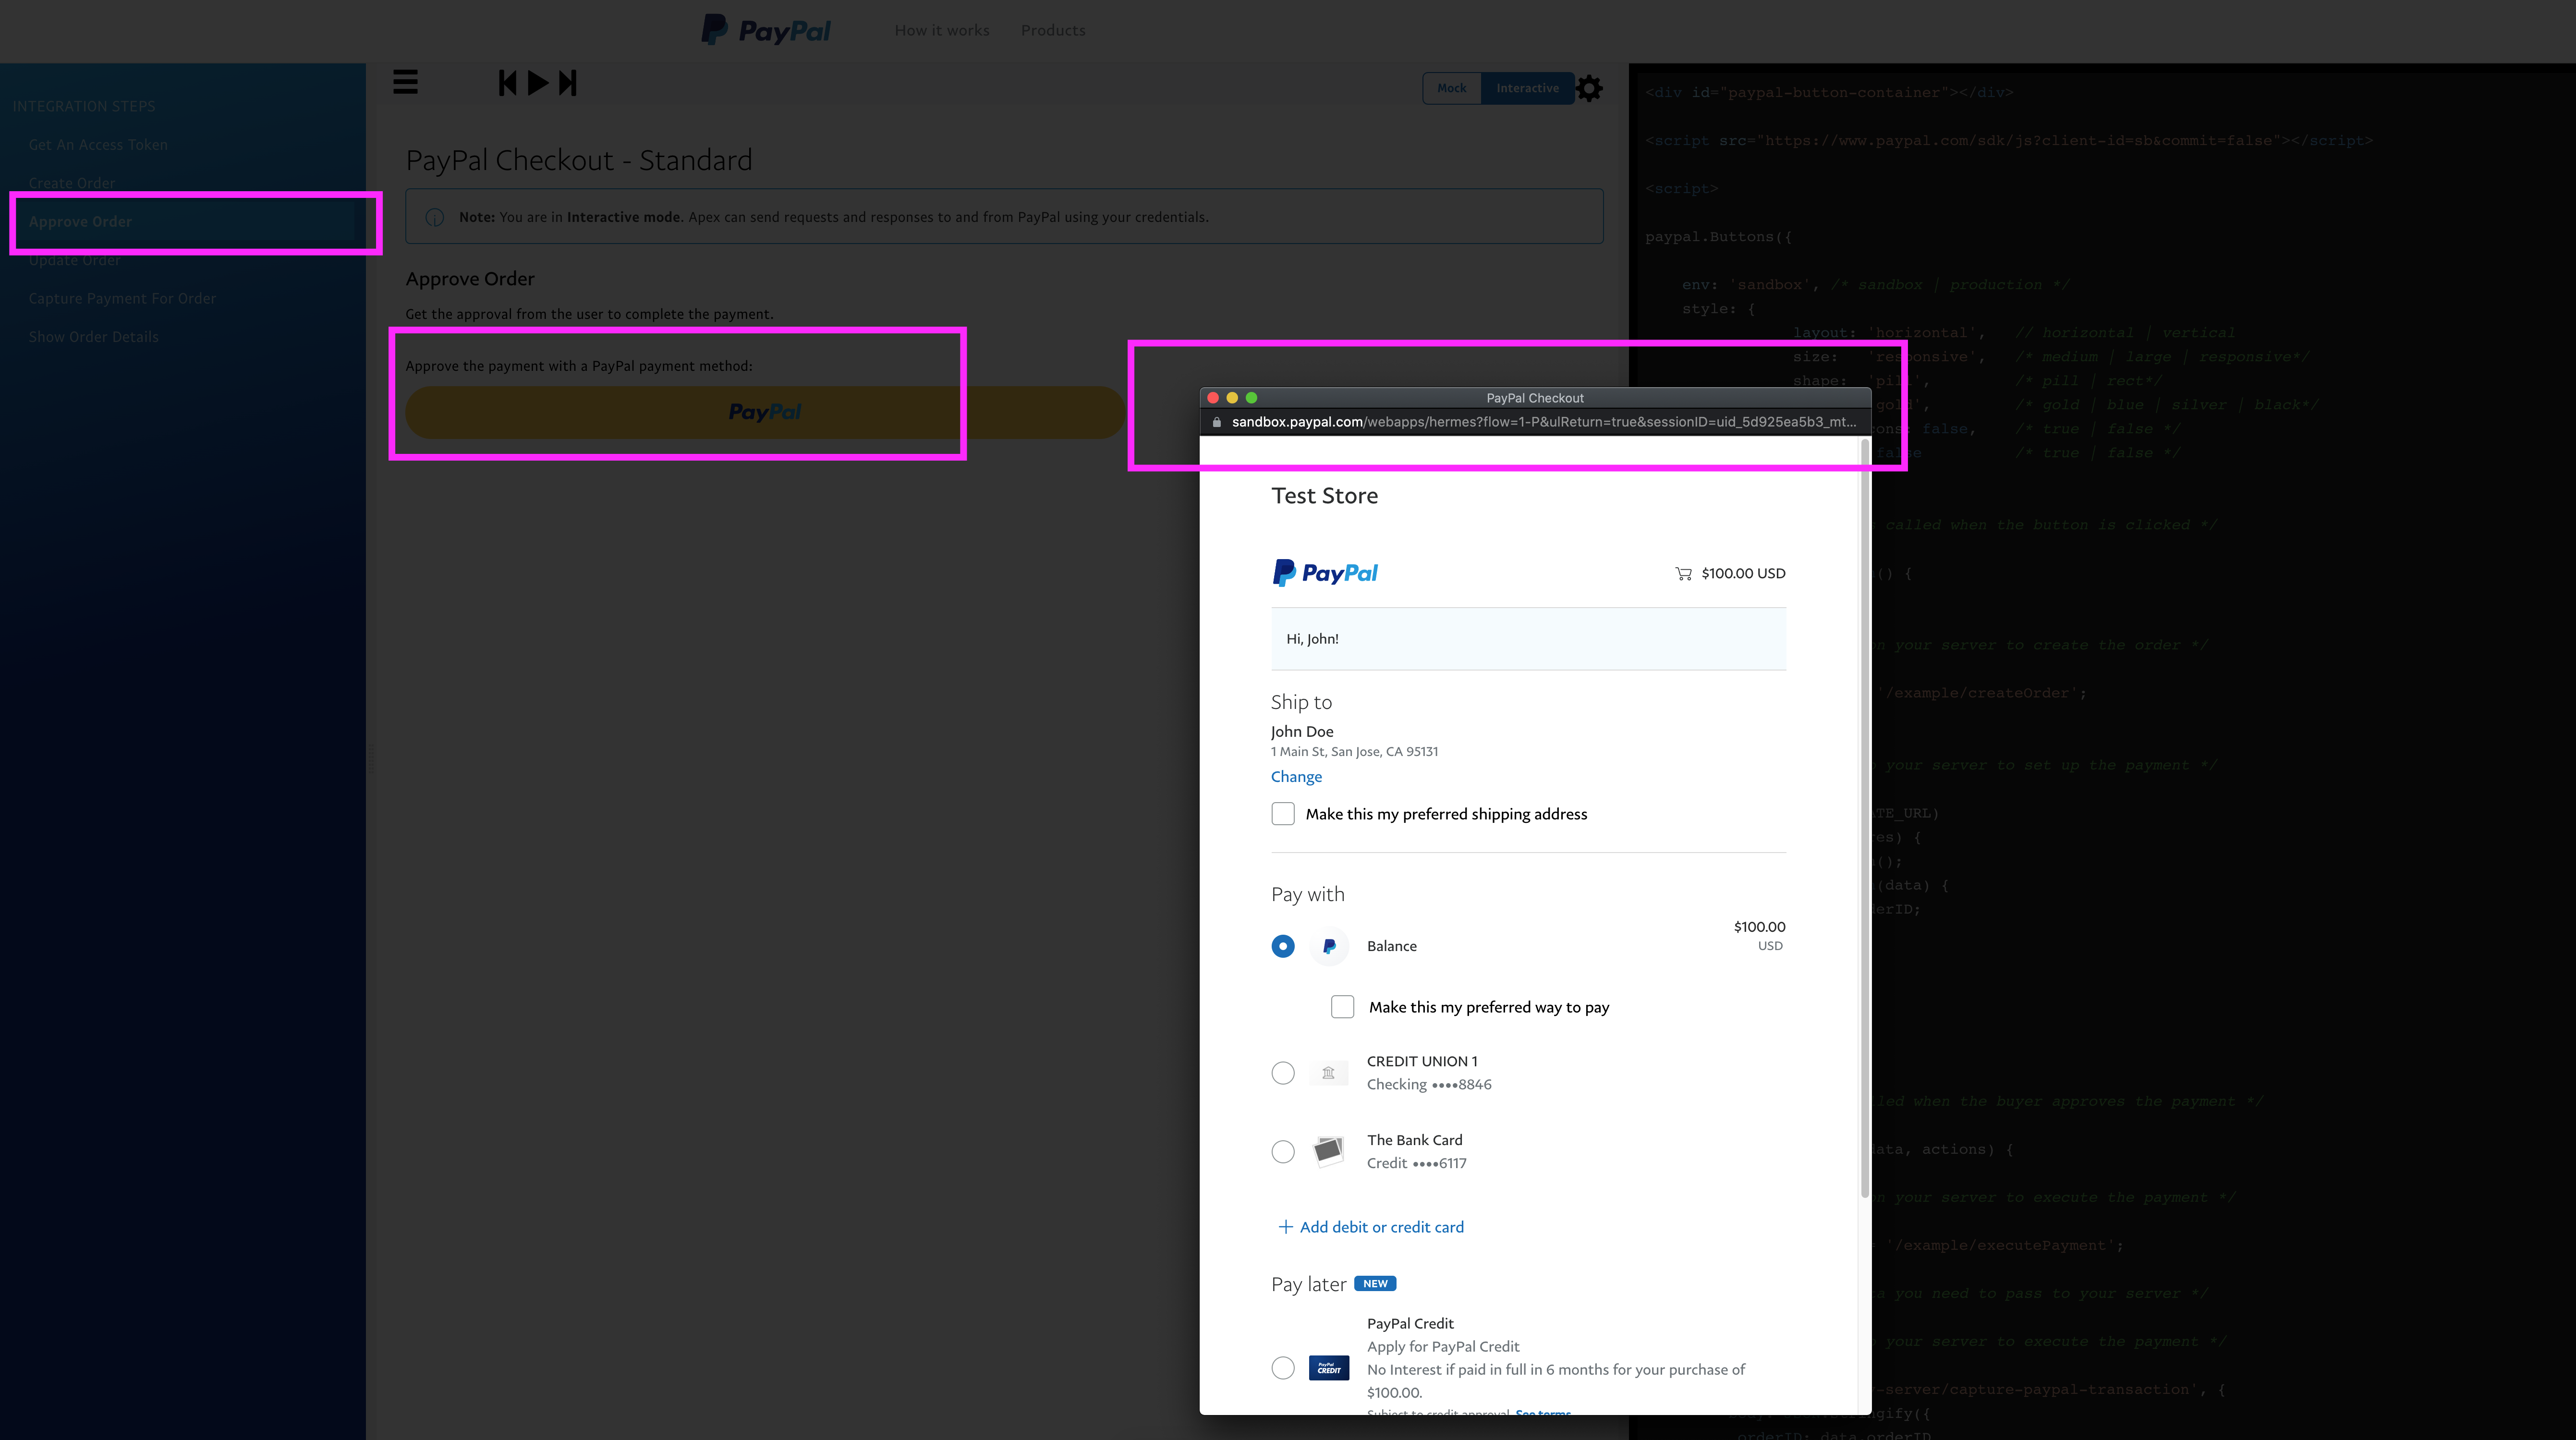Screen dimensions: 2576x1440
Task: Open the settings gear icon
Action: point(1589,89)
